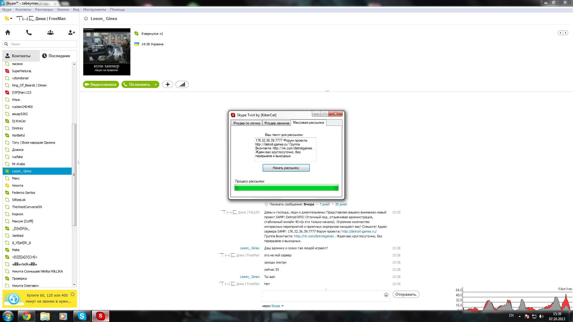Select contact Проверка

(37, 278)
